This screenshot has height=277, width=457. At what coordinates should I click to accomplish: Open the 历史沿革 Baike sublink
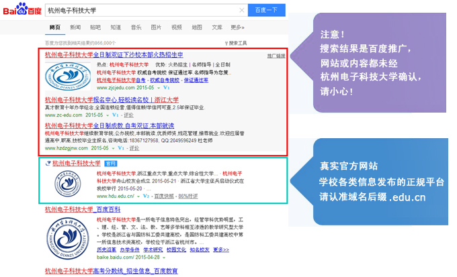click(106, 250)
